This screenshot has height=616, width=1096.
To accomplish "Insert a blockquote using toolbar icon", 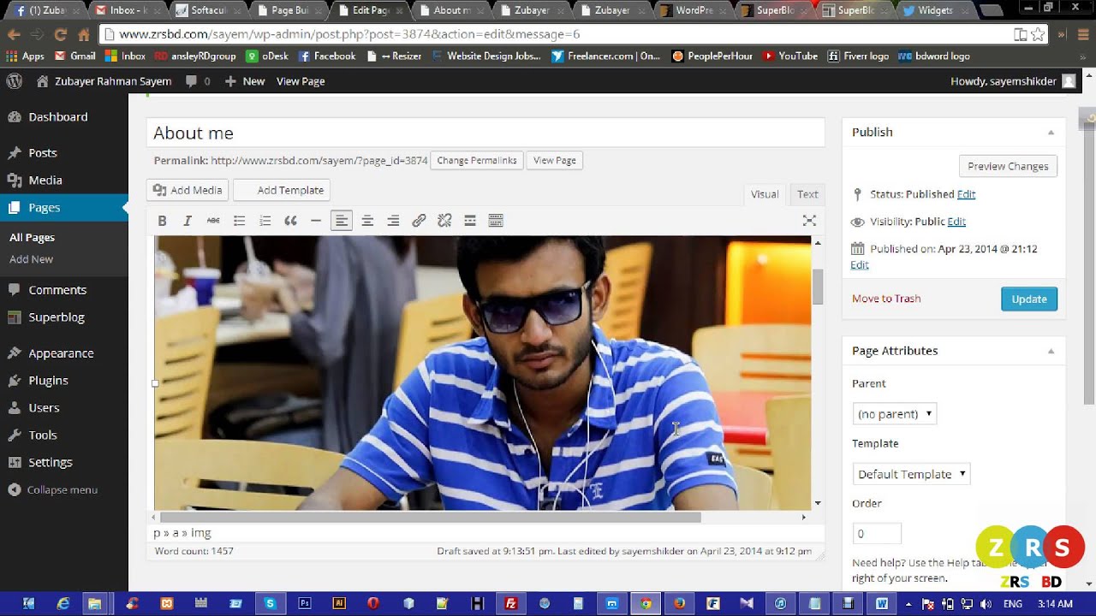I will (x=290, y=221).
